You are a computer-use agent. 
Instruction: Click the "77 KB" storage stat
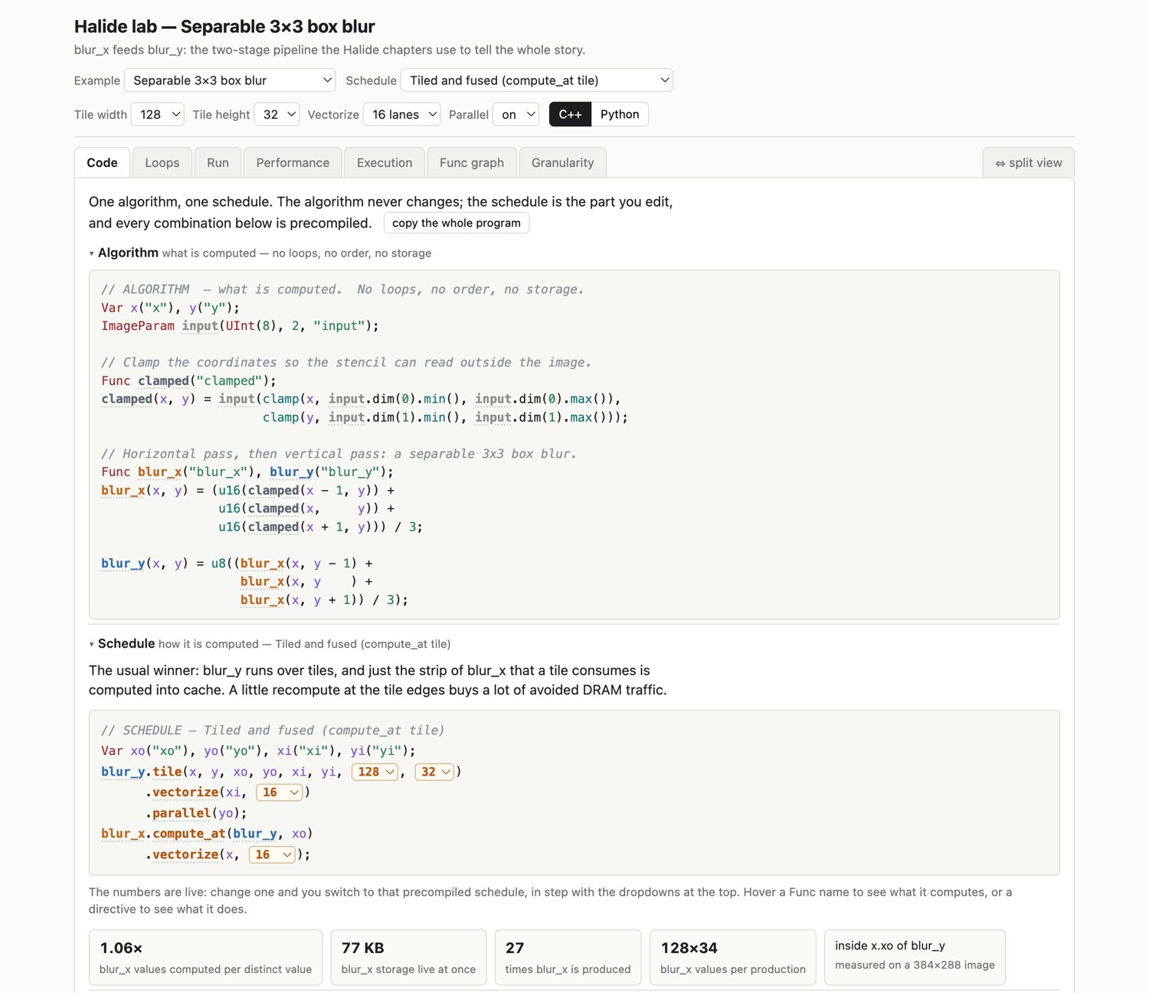pyautogui.click(x=408, y=957)
